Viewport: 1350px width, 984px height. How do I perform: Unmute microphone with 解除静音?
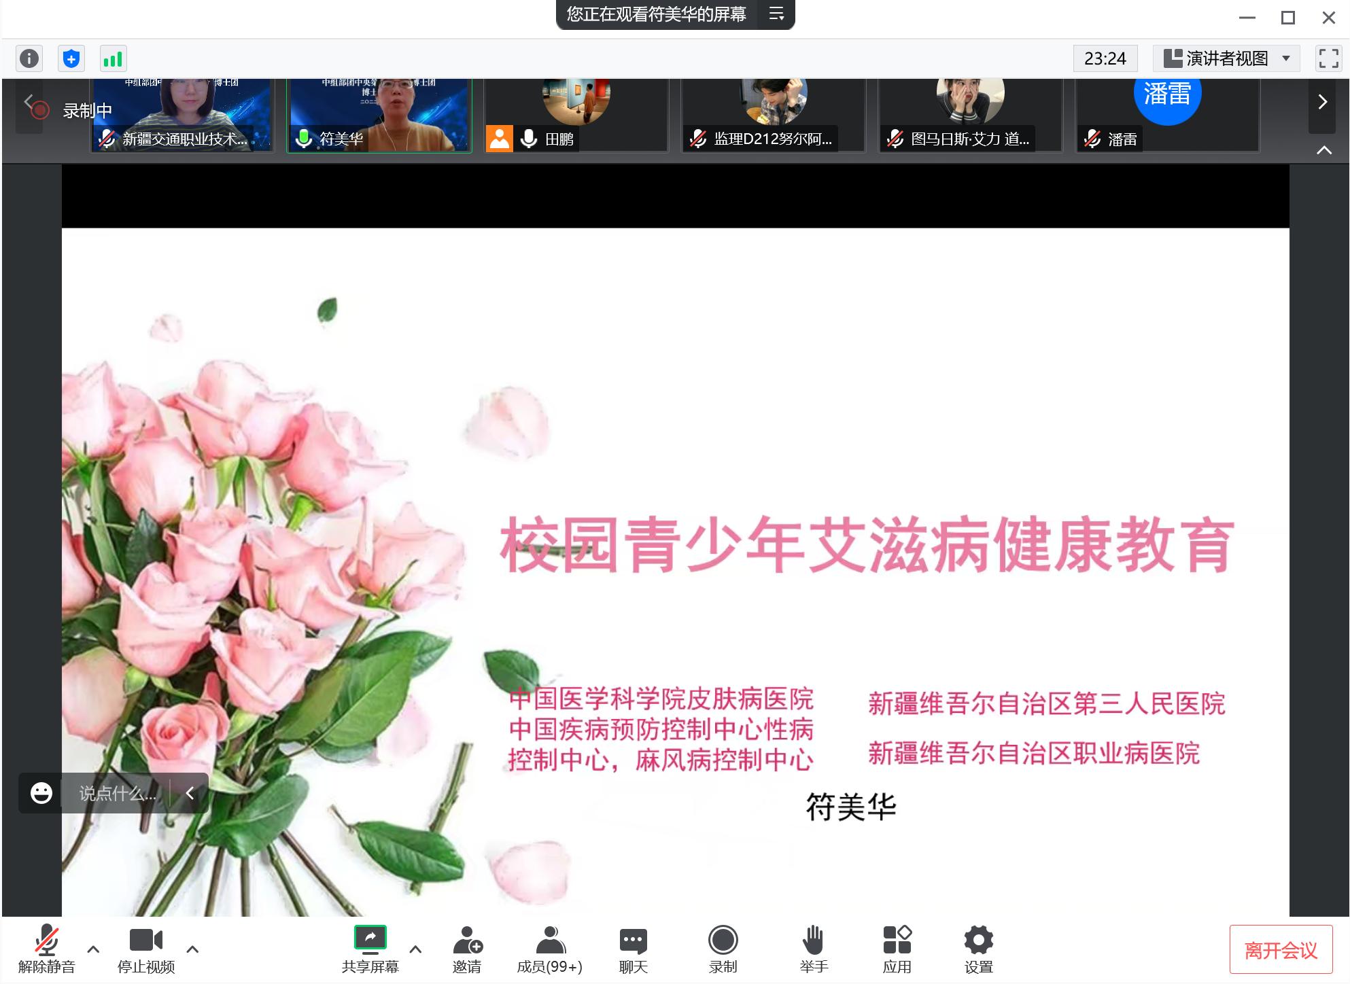[46, 949]
